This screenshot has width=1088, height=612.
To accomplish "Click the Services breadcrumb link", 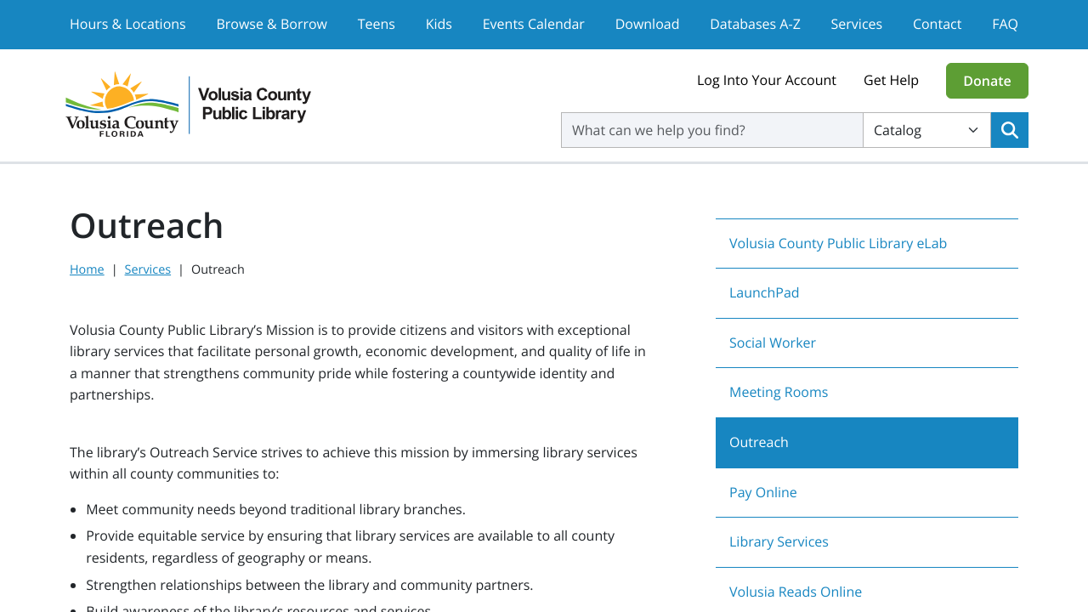I will tap(147, 269).
